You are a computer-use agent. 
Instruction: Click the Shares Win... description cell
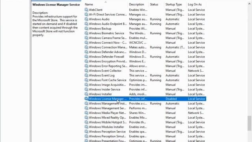[137, 113]
